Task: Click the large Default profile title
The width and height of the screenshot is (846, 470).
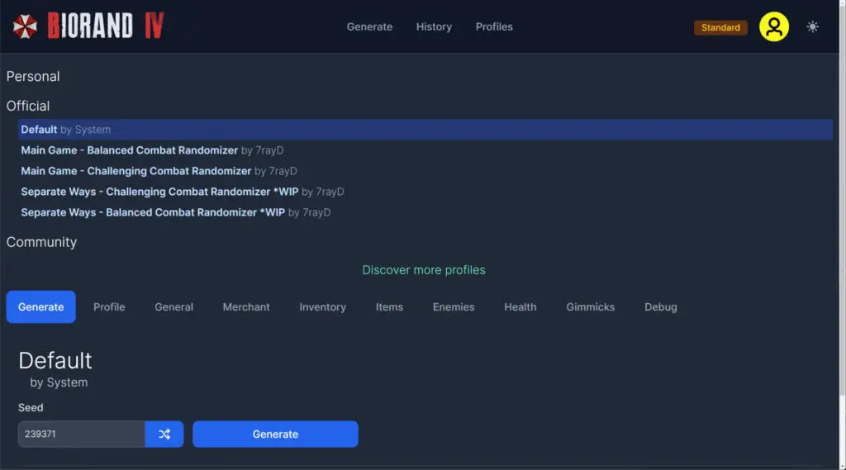Action: [55, 360]
